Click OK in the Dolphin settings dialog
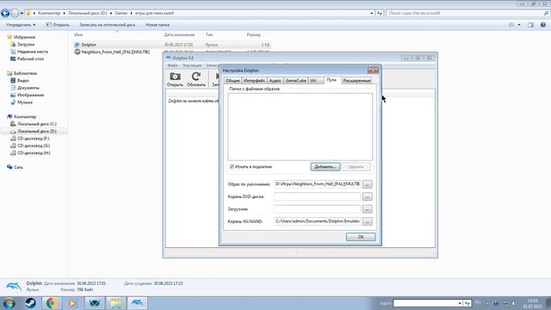The image size is (551, 310). point(361,237)
